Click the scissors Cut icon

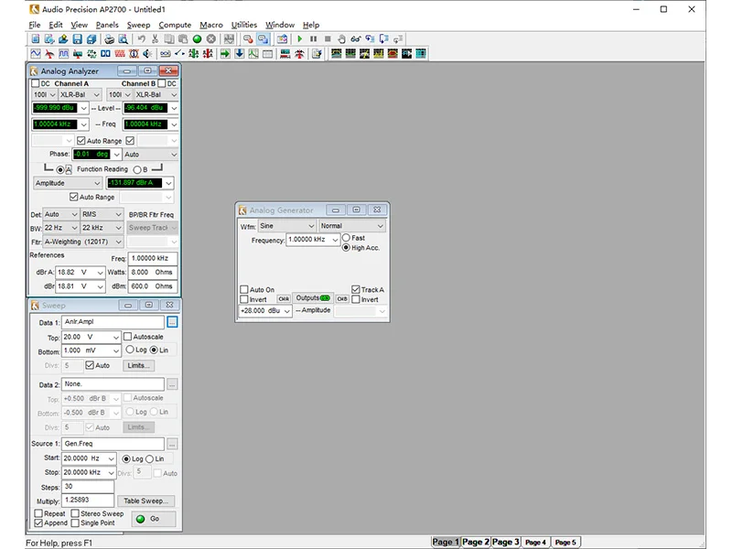(155, 39)
